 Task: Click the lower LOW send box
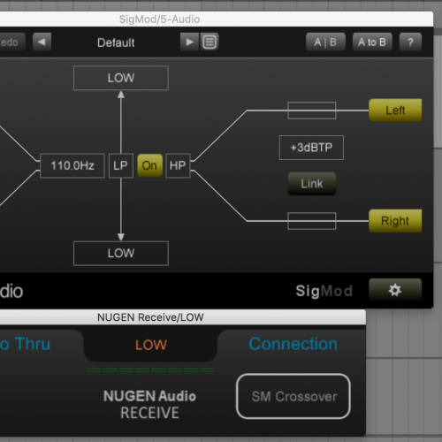(x=121, y=254)
